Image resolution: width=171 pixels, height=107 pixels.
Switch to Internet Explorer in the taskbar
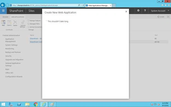pos(44,104)
